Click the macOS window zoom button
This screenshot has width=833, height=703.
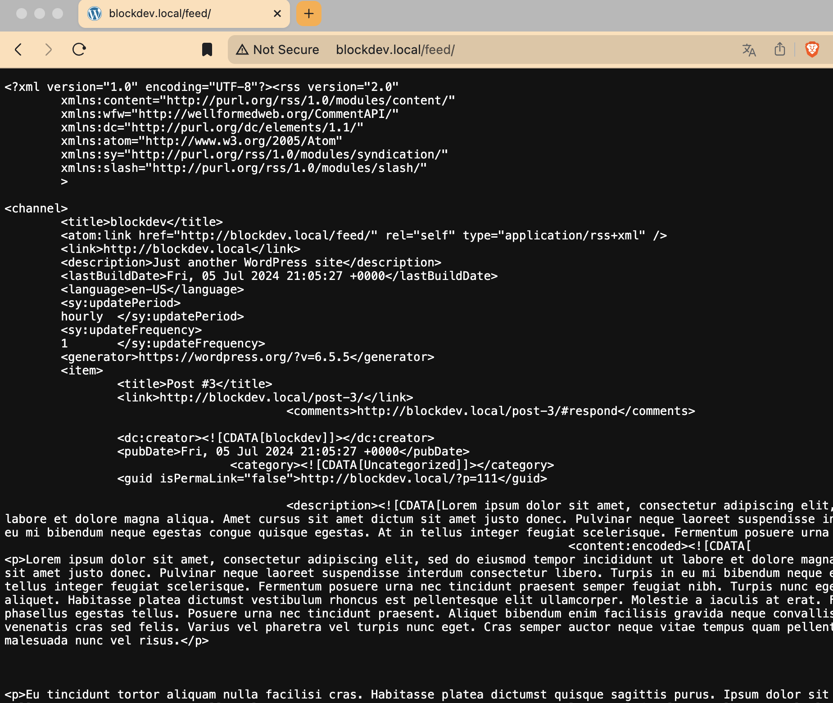(x=58, y=14)
